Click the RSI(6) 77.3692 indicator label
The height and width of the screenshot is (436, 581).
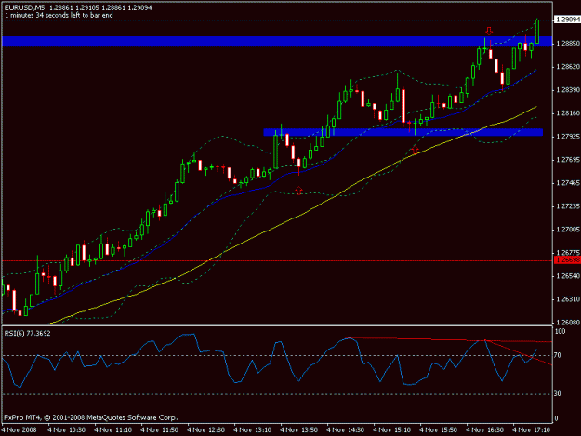click(x=27, y=334)
